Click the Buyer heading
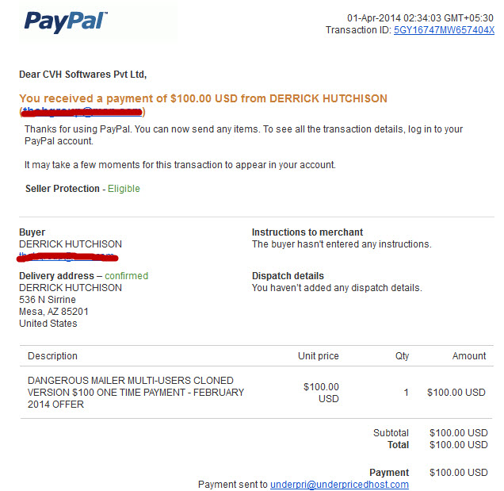 (32, 232)
